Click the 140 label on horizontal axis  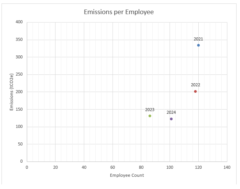point(227,167)
